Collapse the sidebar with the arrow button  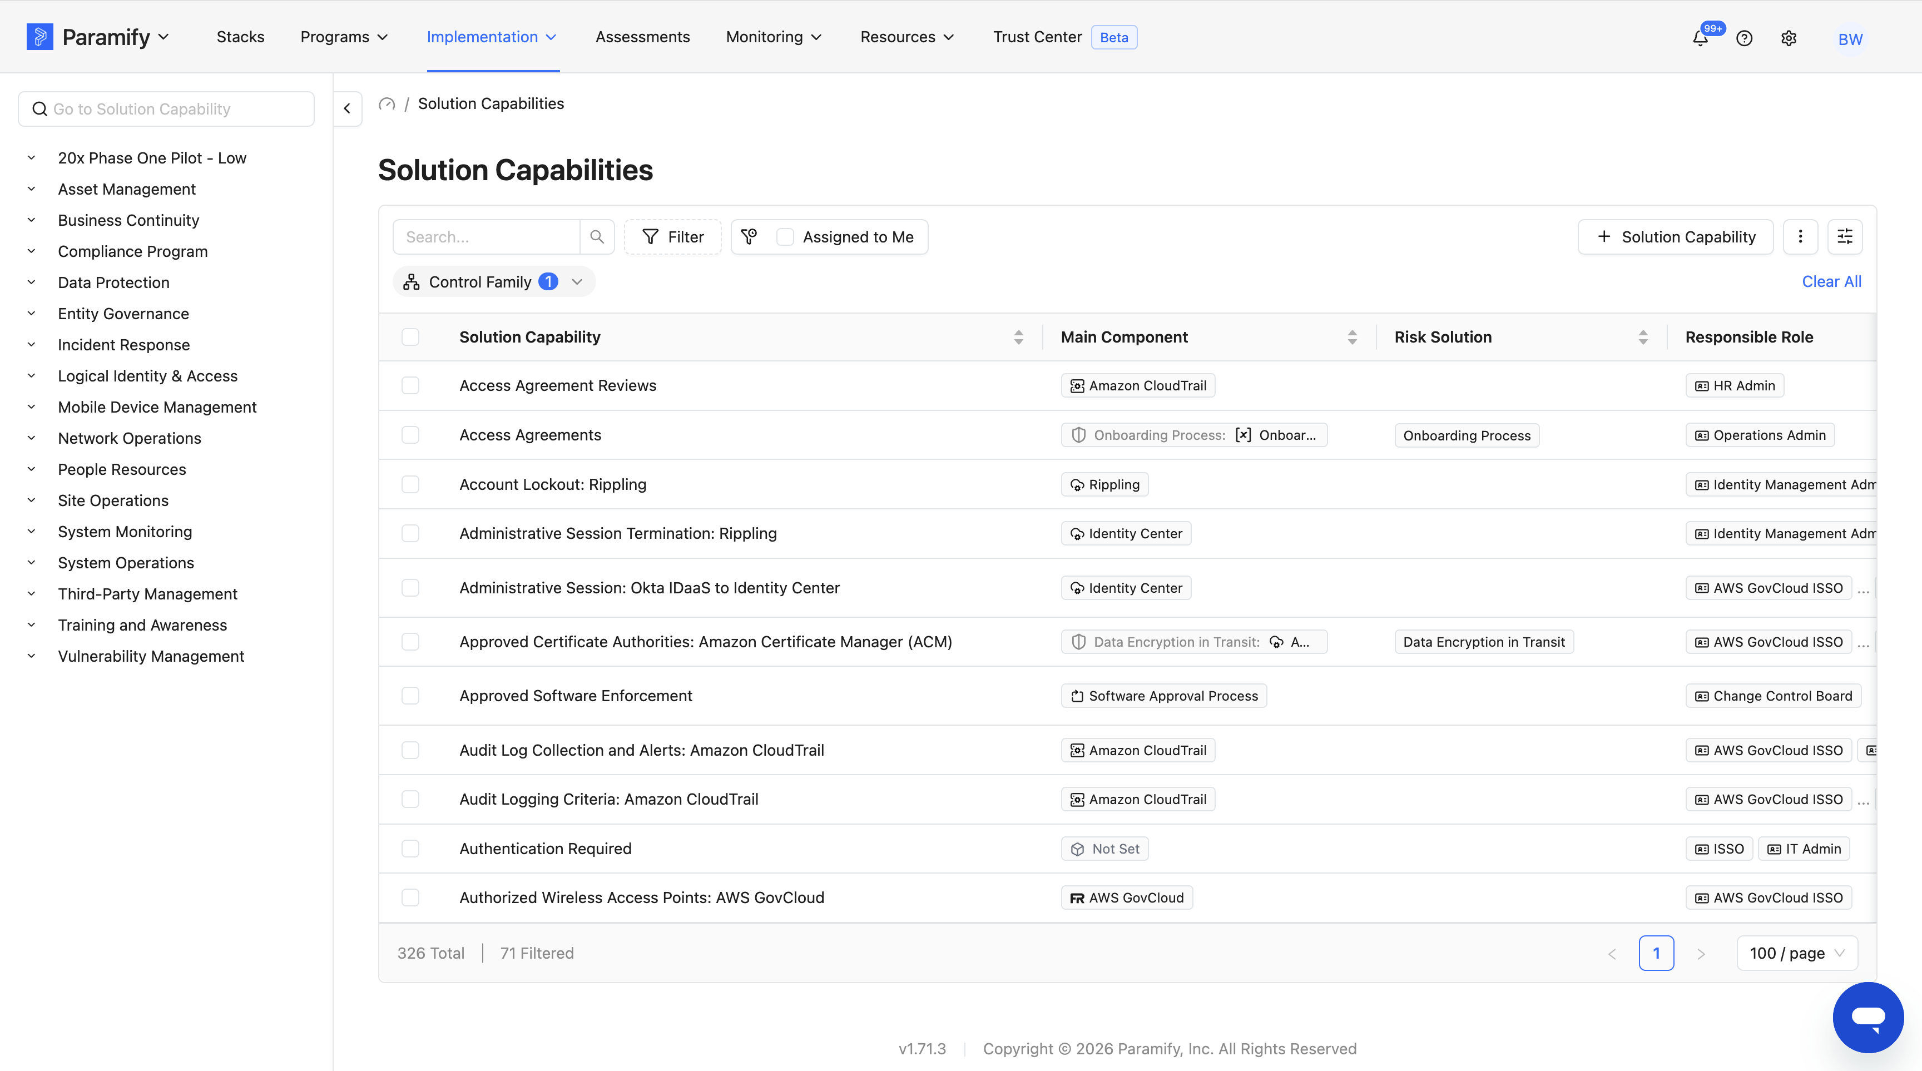point(347,109)
